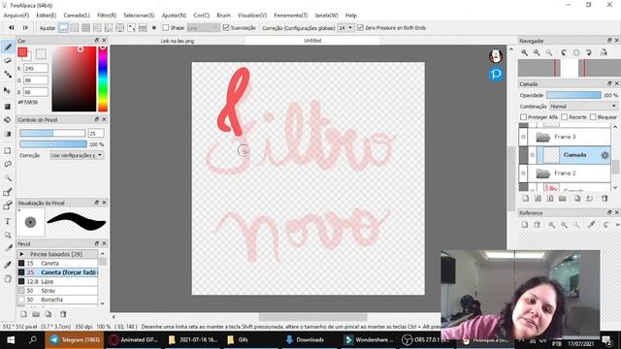Select the Hand tool

click(x=8, y=279)
